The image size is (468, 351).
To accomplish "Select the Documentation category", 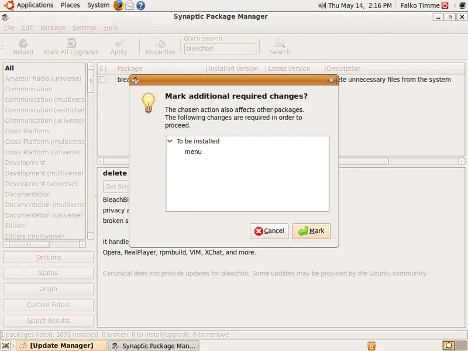I will click(27, 194).
